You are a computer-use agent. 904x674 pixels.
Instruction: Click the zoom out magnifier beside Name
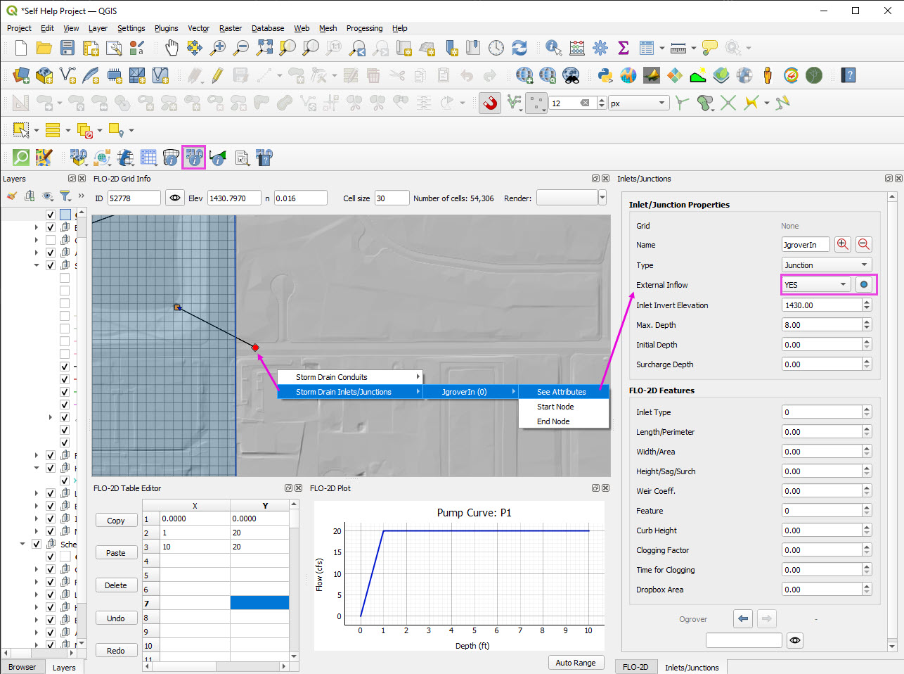point(864,244)
